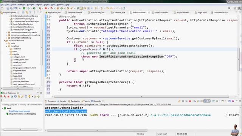Switch to WebSecurityCon... editor tab
Image resolution: width=242 pixels, height=136 pixels.
[x=97, y=12]
